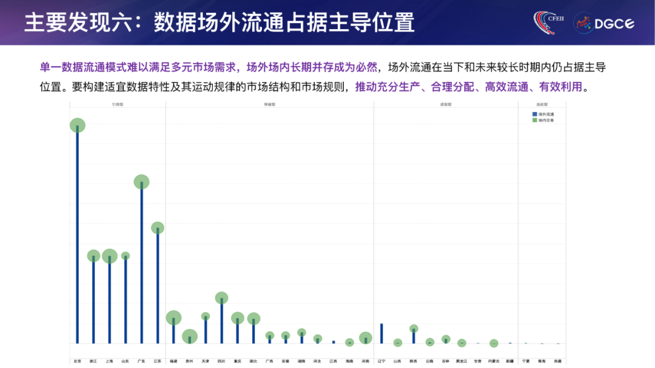Click the 天津 axis label
The image size is (655, 368).
206,361
